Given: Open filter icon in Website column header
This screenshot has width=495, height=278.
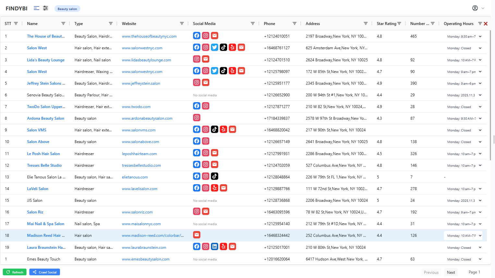Looking at the screenshot, I should 182,24.
